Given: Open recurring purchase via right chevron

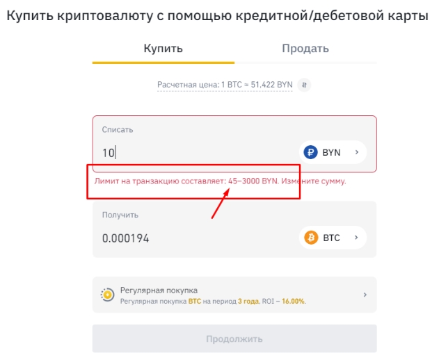Looking at the screenshot, I should [x=365, y=295].
